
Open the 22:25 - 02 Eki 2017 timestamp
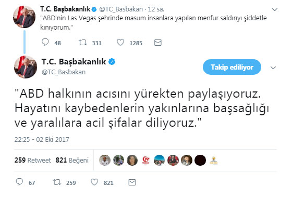coord(42,139)
